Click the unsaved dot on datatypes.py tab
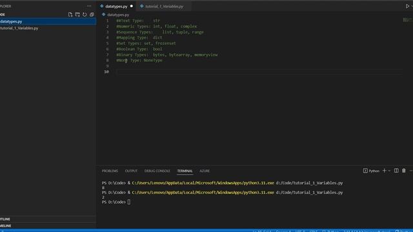Screen dimensions: 413x232 coord(132,6)
